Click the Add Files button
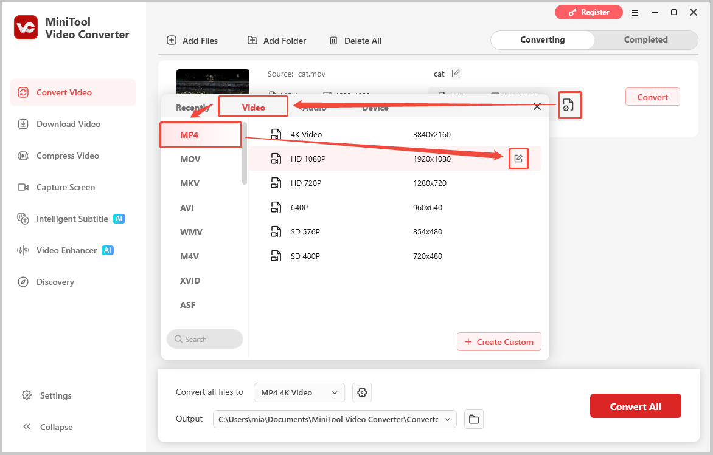Image resolution: width=713 pixels, height=455 pixels. point(192,41)
